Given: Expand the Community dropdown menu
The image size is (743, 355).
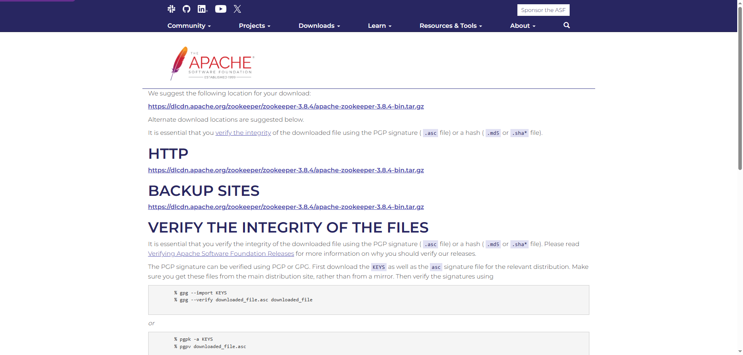Looking at the screenshot, I should coord(189,25).
